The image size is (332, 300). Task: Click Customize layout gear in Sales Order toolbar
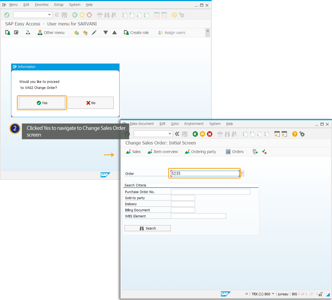click(x=302, y=134)
